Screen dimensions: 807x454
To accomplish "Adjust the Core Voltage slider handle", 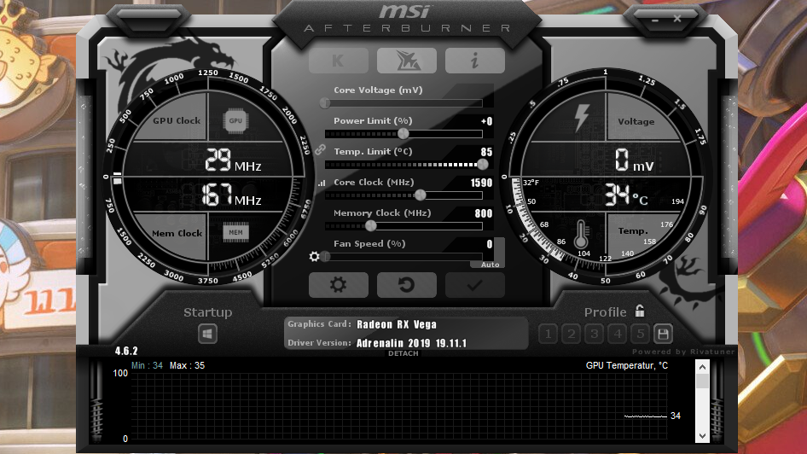I will point(325,103).
